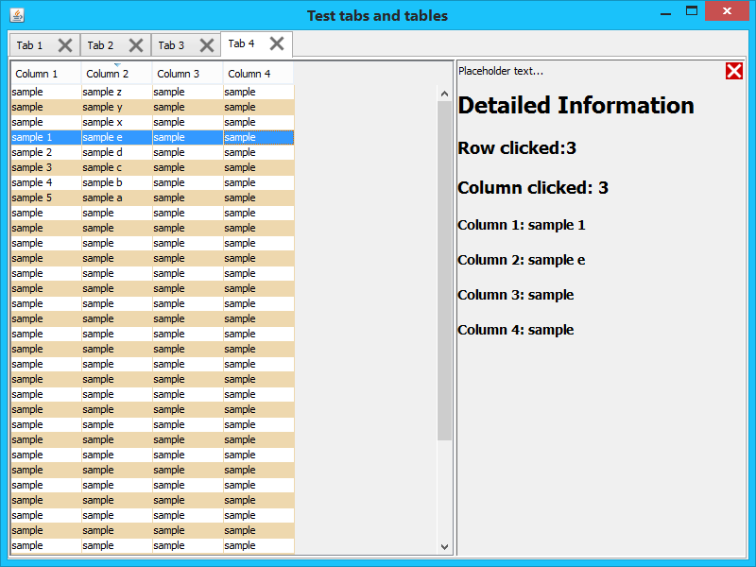Select the cell 'sample 1'

click(46, 137)
